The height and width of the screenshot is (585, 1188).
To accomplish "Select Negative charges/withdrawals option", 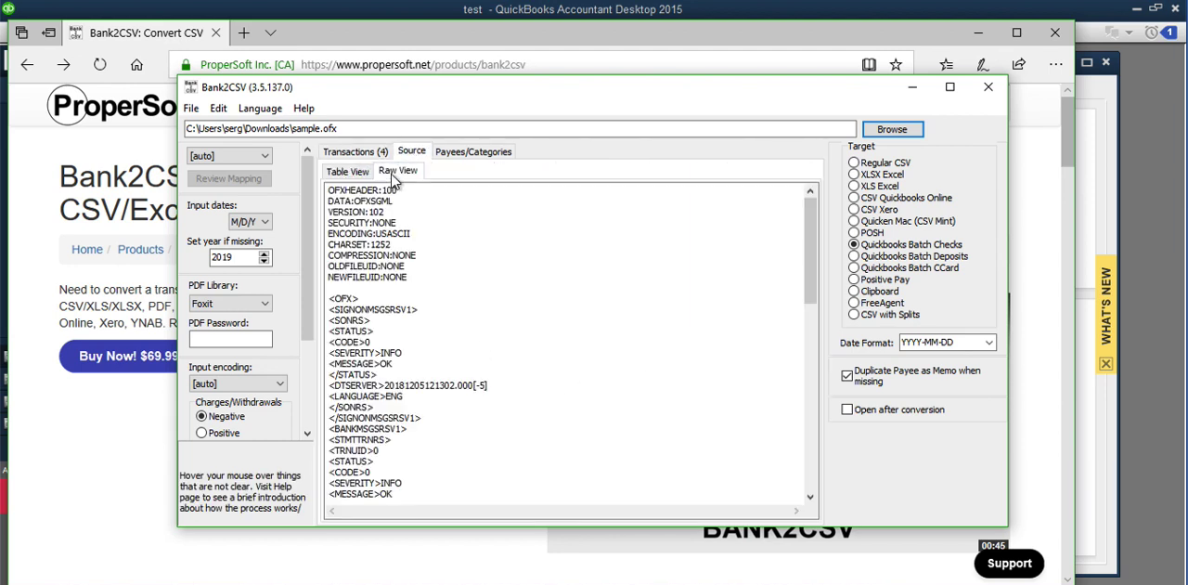I will tap(201, 417).
